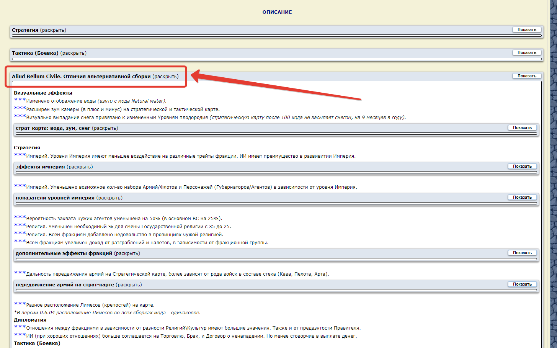Expand the Стратегия (раскрыть) header
The height and width of the screenshot is (348, 557).
click(39, 30)
